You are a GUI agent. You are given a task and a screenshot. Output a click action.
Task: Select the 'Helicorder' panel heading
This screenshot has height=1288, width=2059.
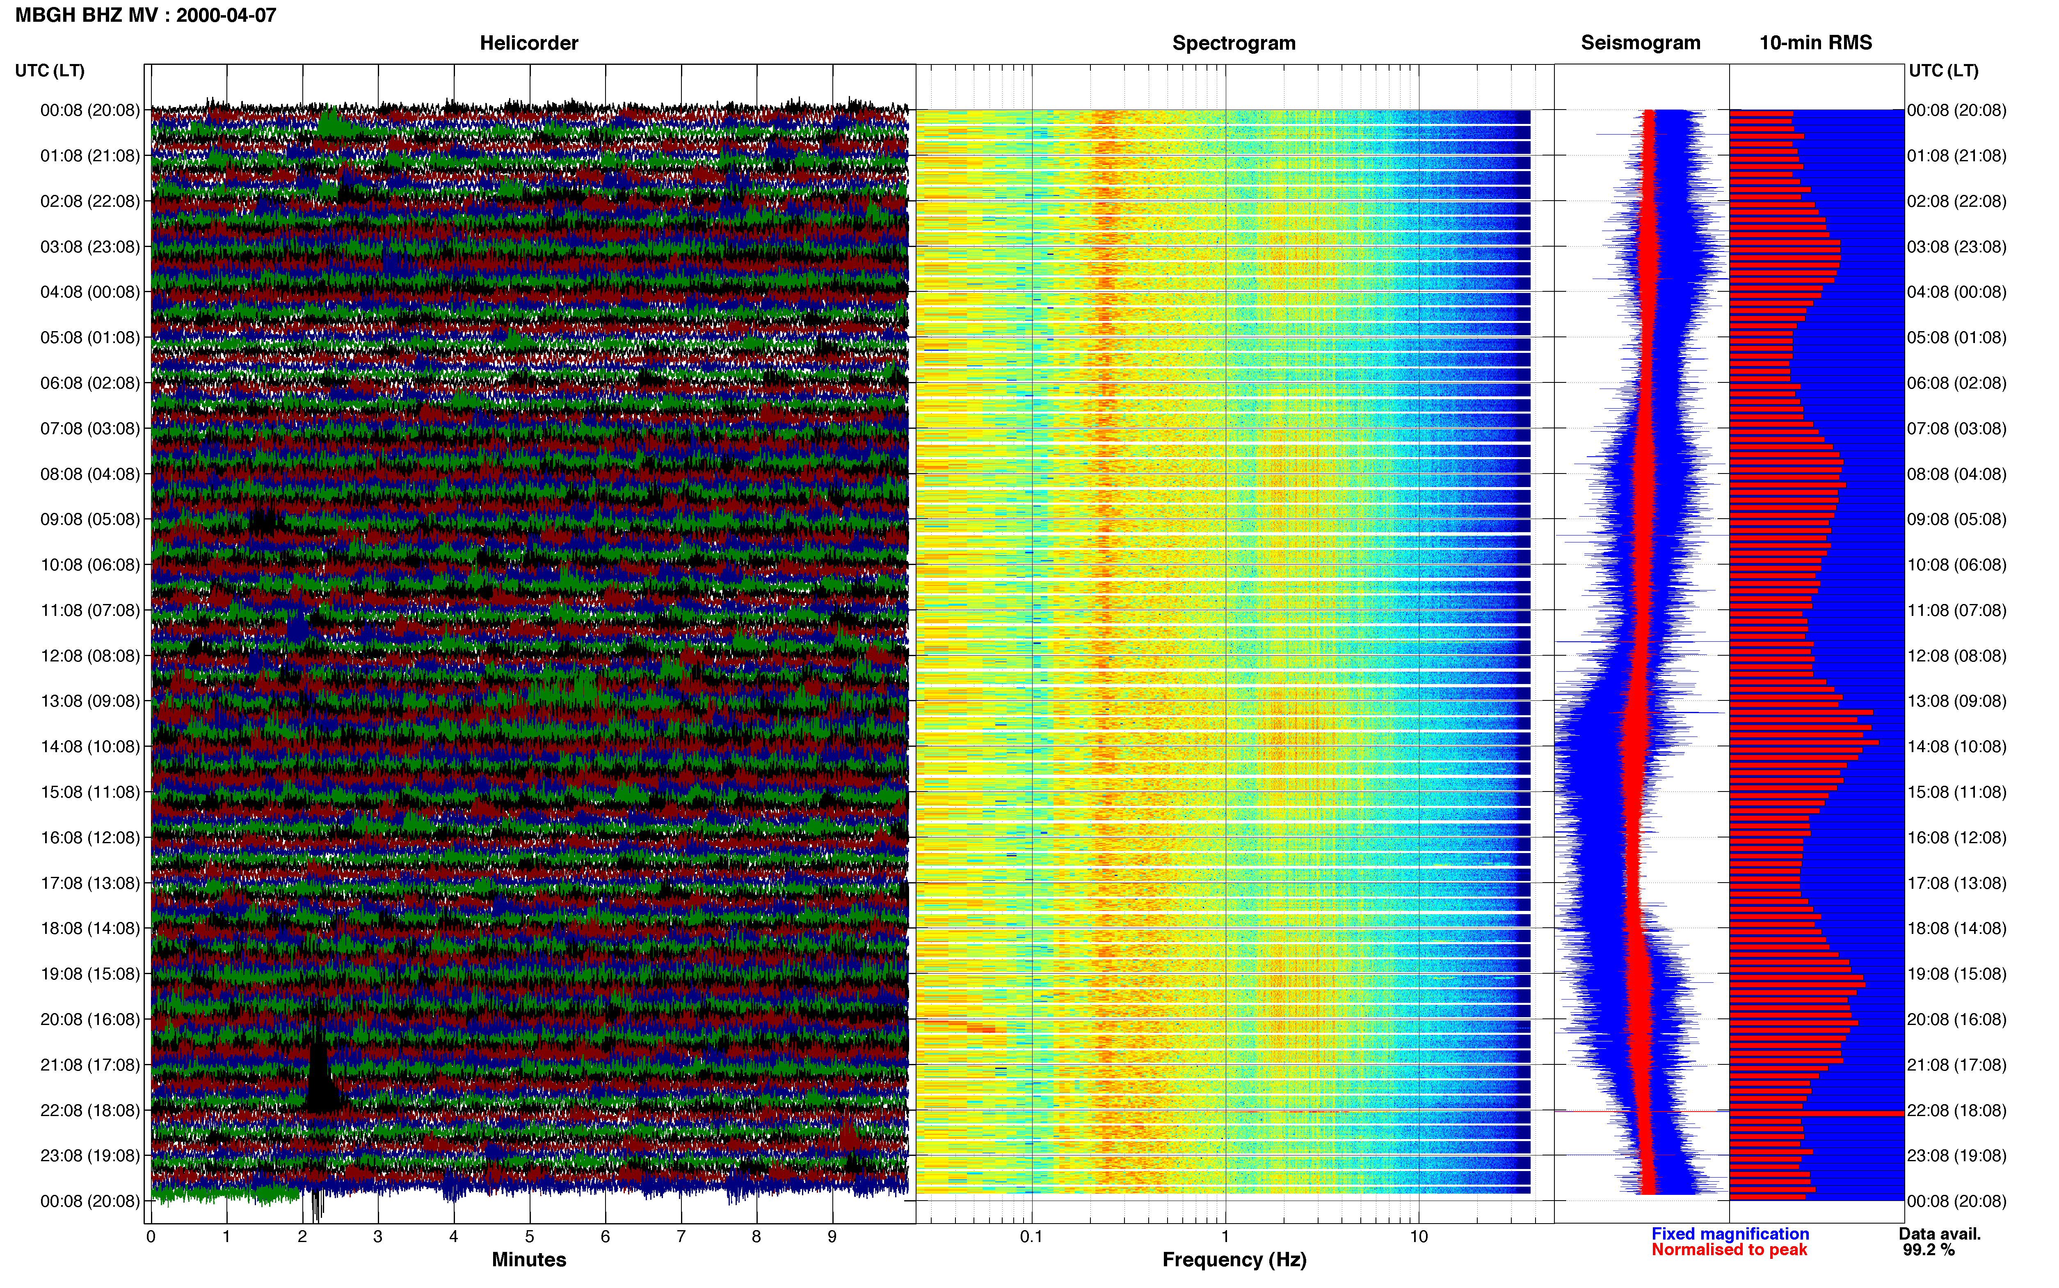529,43
